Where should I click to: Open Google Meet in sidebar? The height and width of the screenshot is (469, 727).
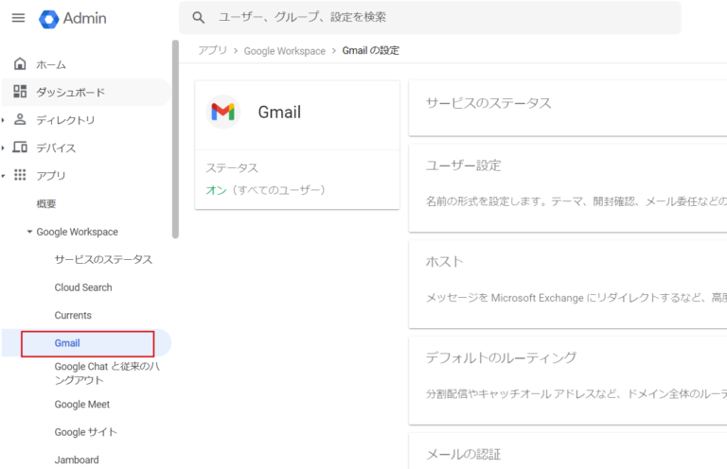point(82,405)
